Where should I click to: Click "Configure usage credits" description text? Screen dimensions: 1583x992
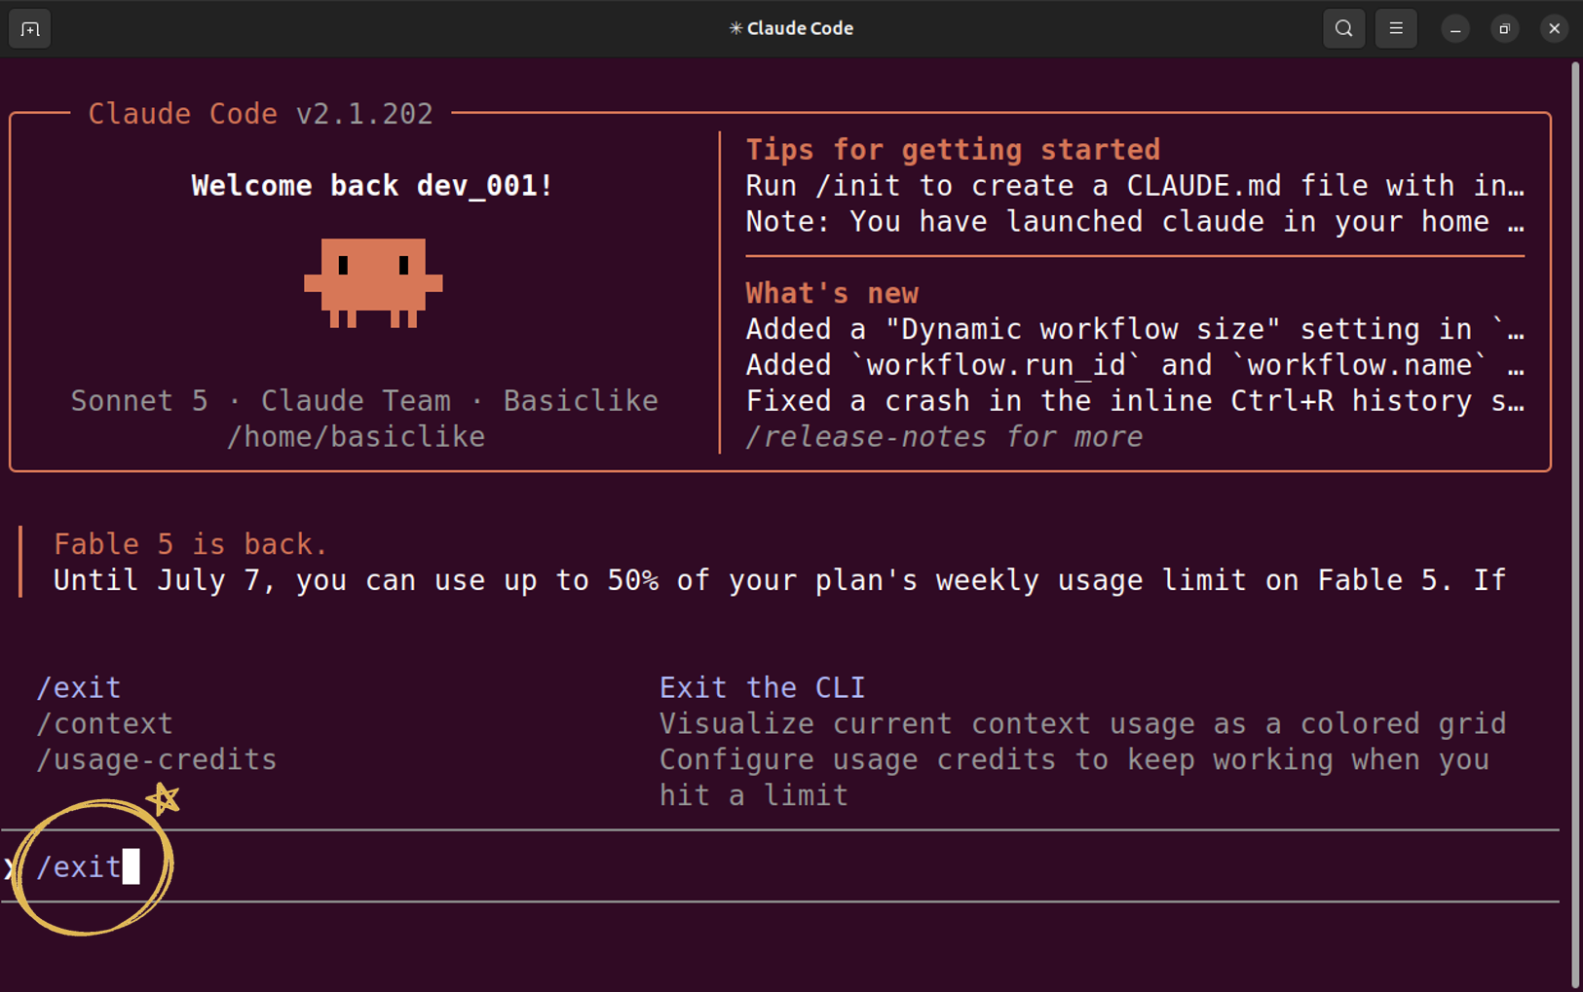1074,777
